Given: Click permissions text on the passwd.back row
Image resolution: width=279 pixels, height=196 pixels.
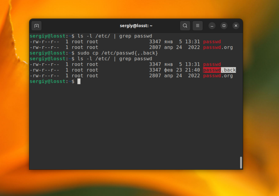Looking at the screenshot, I should click(x=44, y=70).
